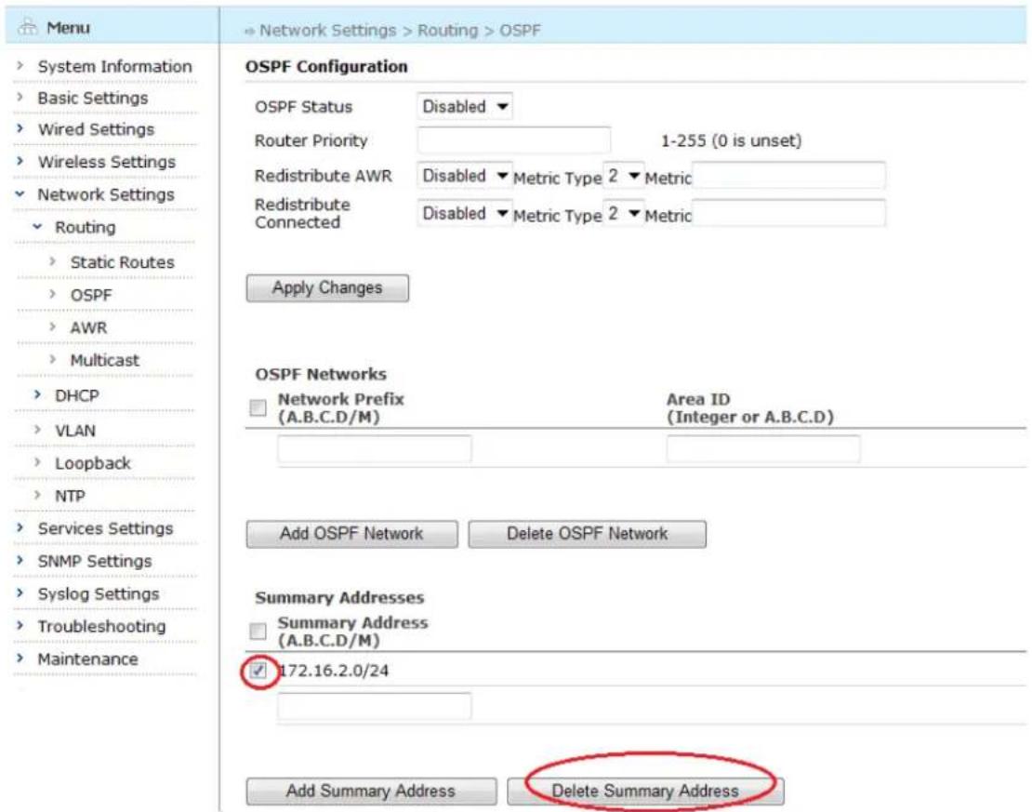Expand the System Information menu chevron
The height and width of the screenshot is (812, 1032).
tap(20, 65)
